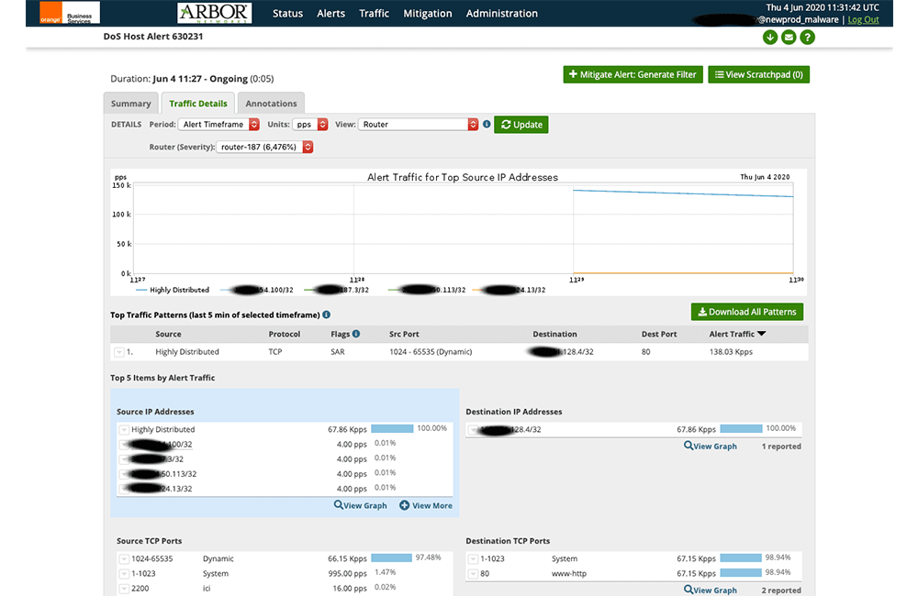Open the Router Severity router-187 dropdown
This screenshot has height=596, width=918.
pyautogui.click(x=264, y=147)
